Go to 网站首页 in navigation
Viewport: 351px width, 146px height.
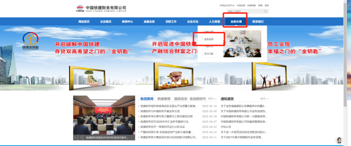(x=84, y=22)
